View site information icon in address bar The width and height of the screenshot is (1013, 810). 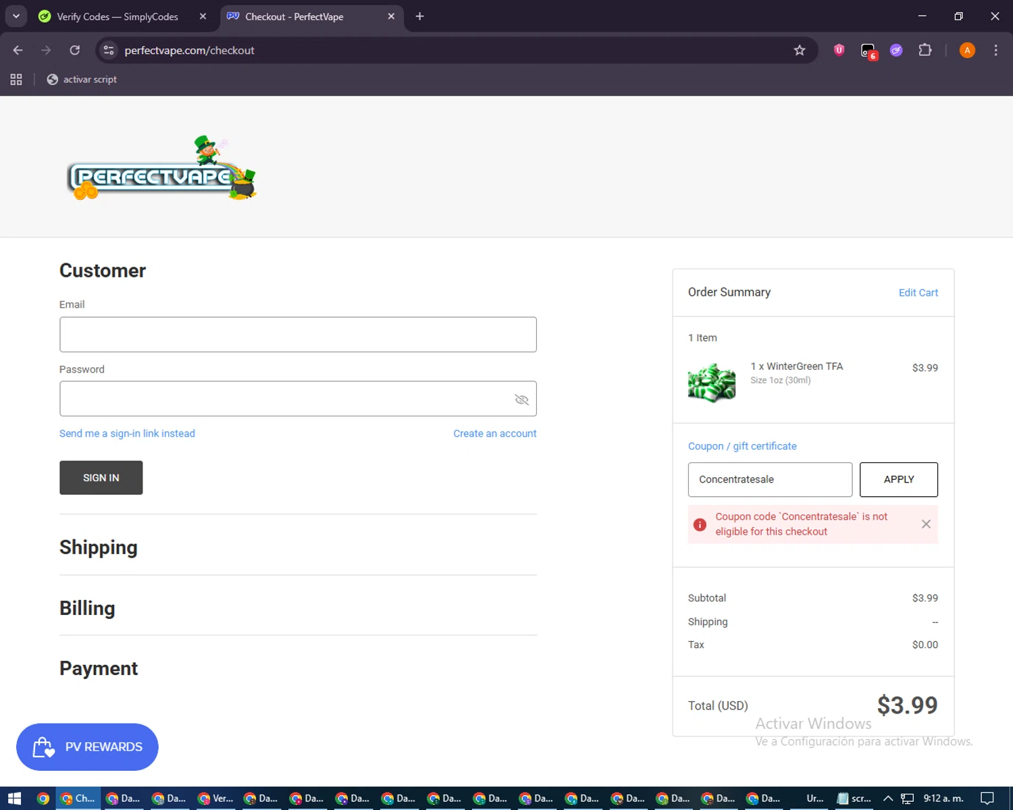(x=109, y=50)
